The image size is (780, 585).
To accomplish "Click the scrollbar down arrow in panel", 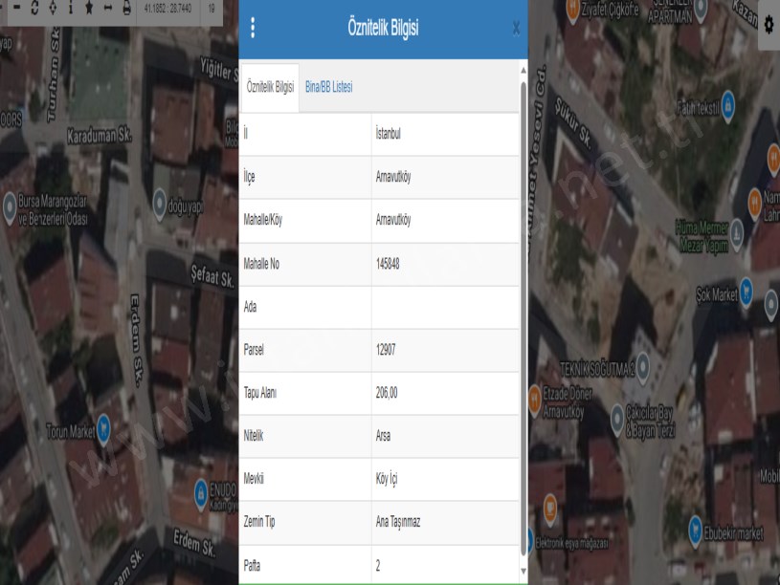I will click(523, 572).
